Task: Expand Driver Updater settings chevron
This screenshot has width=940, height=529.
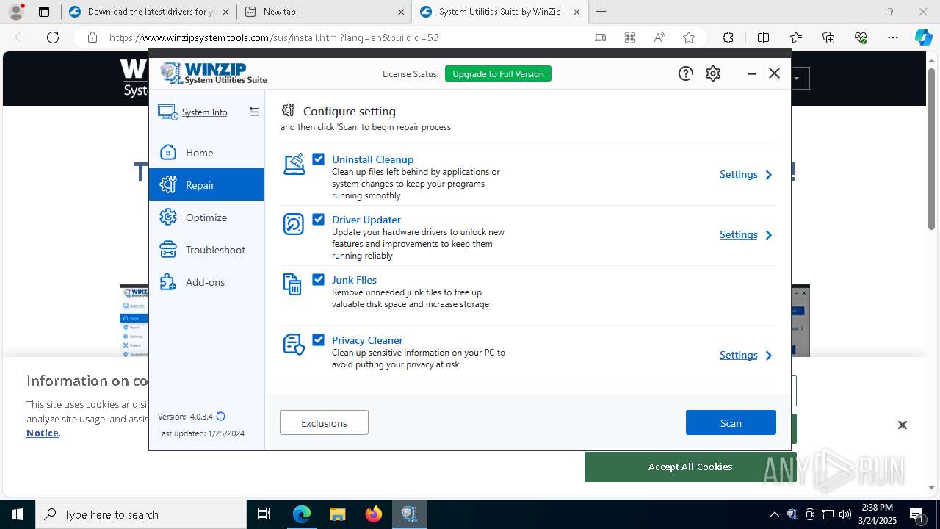Action: tap(769, 235)
